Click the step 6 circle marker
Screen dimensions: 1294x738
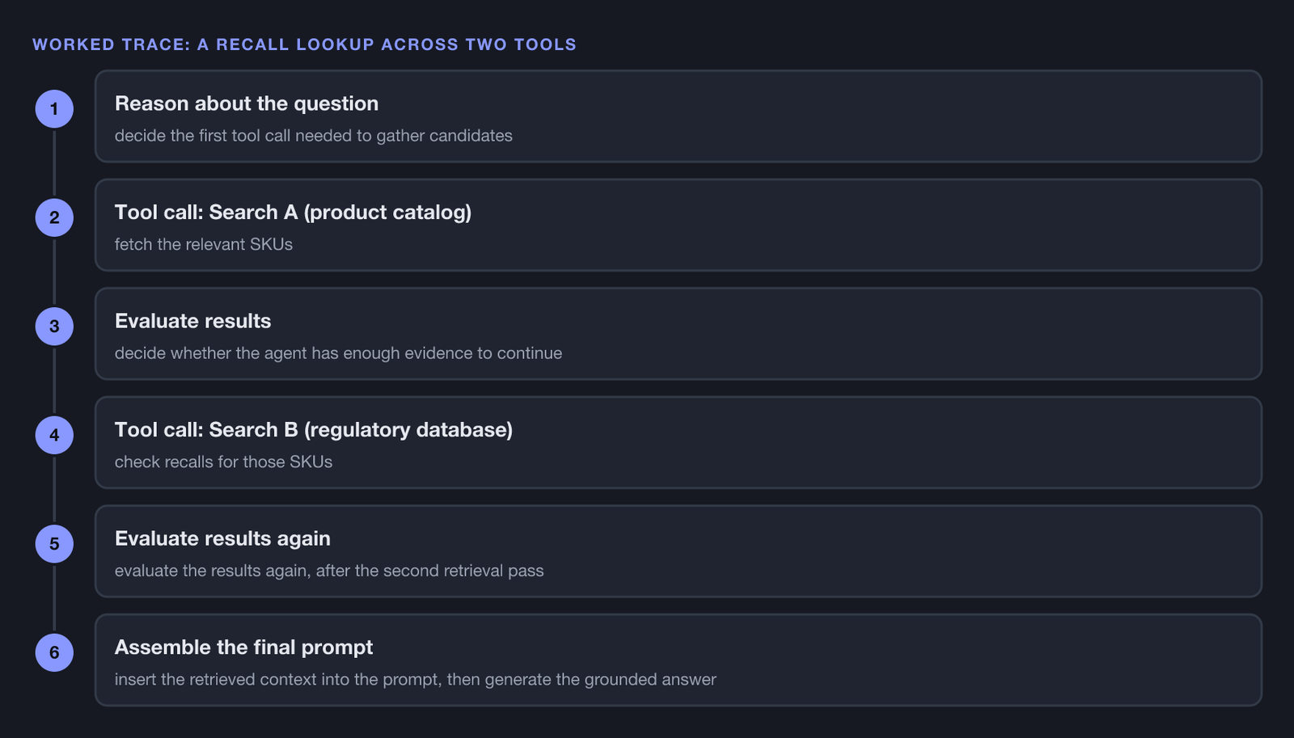tap(54, 652)
